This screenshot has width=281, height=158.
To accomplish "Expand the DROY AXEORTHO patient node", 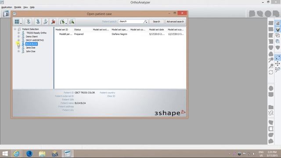I will [18, 40].
